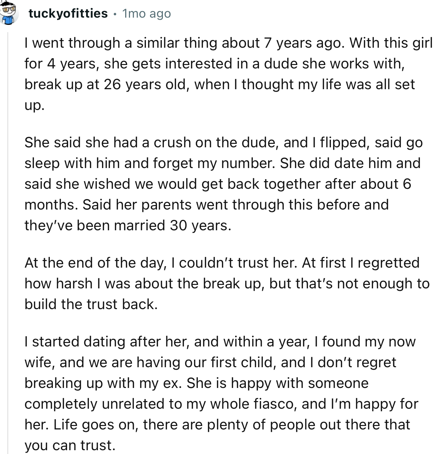Click the final line 'you can trust.'

70,445
